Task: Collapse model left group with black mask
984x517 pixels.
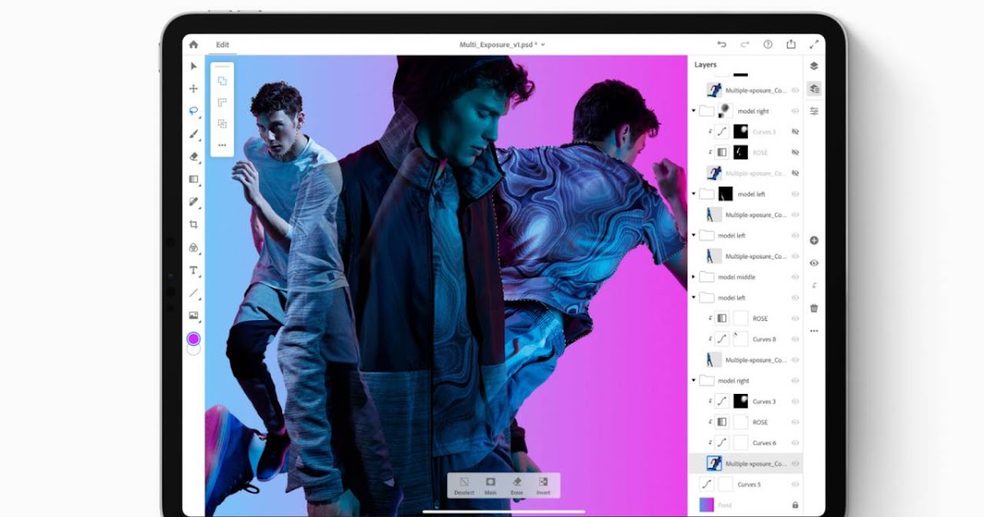Action: click(694, 194)
